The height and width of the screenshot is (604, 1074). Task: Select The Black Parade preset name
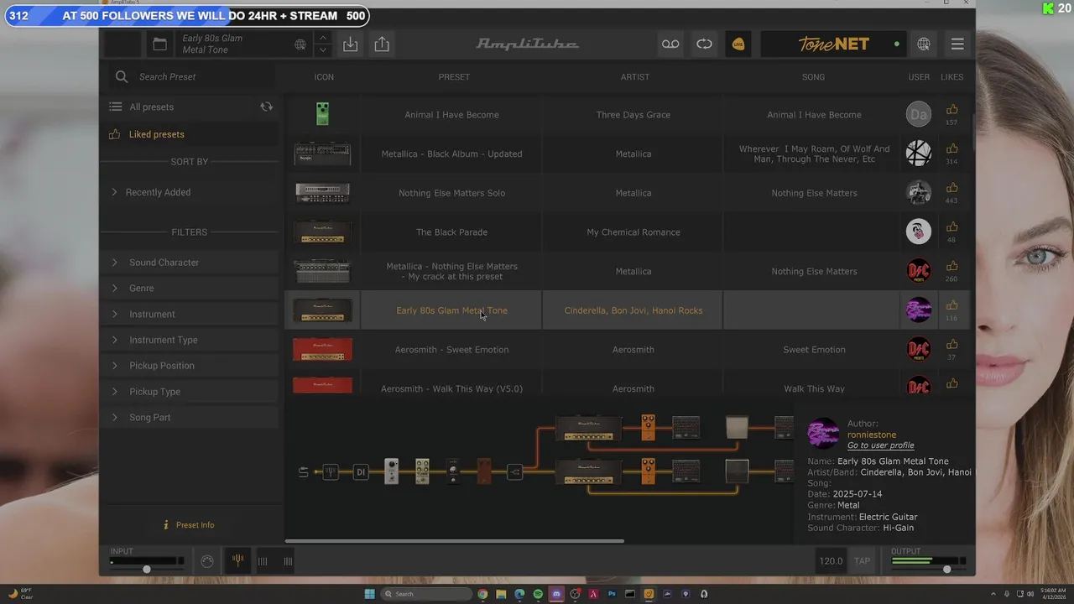[x=451, y=232]
